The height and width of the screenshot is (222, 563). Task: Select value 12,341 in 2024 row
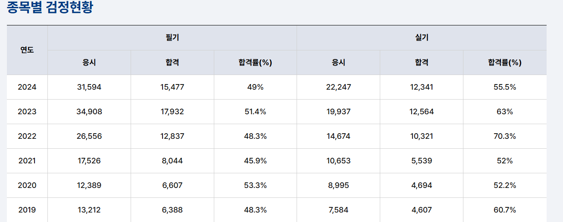pos(422,87)
